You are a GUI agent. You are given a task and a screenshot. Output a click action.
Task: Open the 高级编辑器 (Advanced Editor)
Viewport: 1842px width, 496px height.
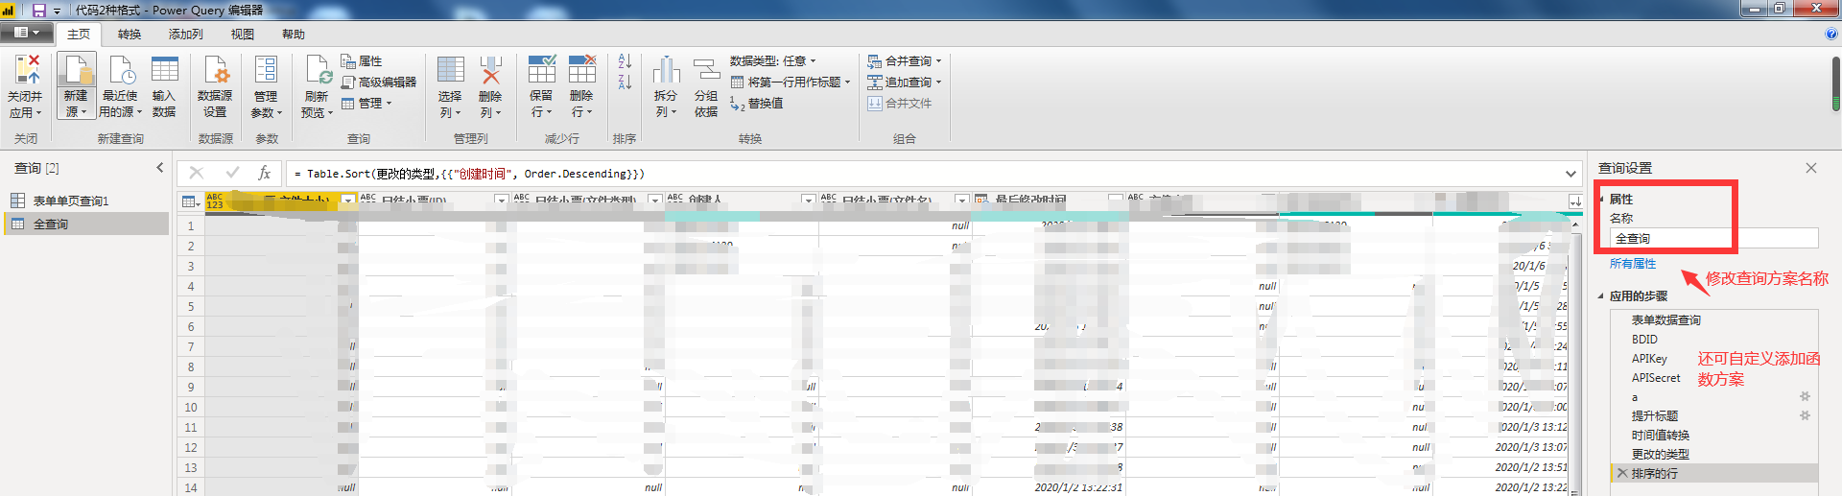[379, 83]
